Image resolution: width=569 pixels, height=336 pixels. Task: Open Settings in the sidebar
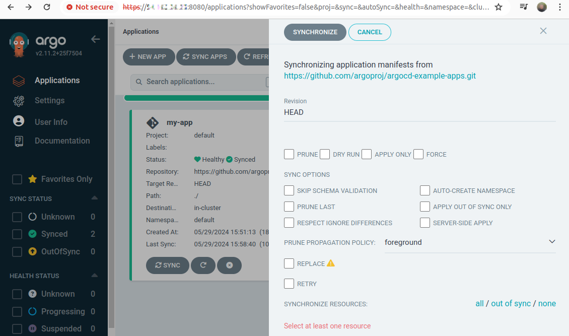pyautogui.click(x=49, y=101)
